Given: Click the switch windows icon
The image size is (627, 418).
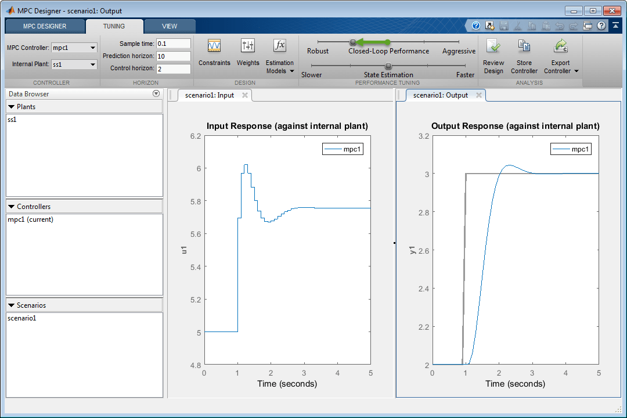Looking at the screenshot, I should click(x=588, y=26).
